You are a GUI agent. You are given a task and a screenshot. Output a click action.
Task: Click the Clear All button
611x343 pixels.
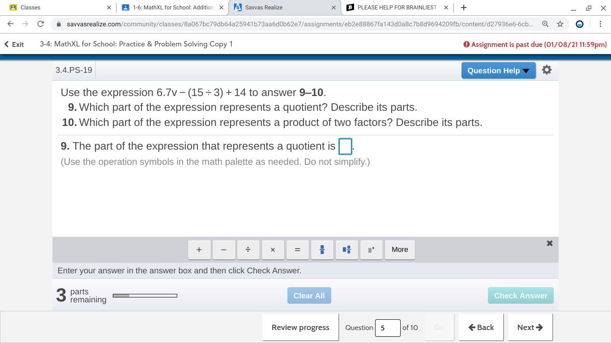[309, 295]
